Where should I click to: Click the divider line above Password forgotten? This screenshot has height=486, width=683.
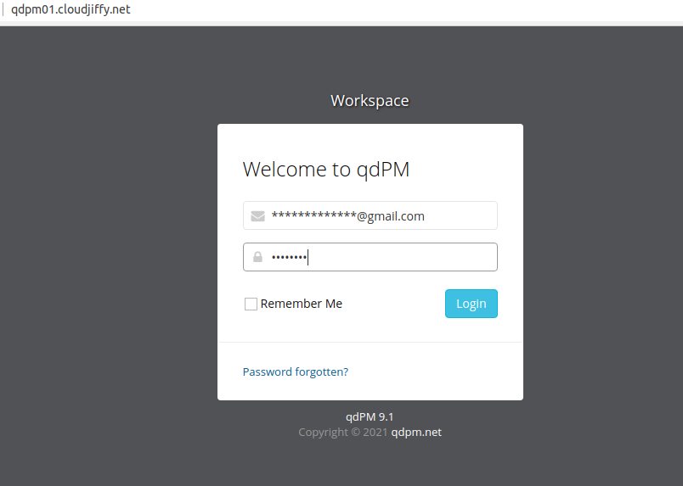point(370,342)
